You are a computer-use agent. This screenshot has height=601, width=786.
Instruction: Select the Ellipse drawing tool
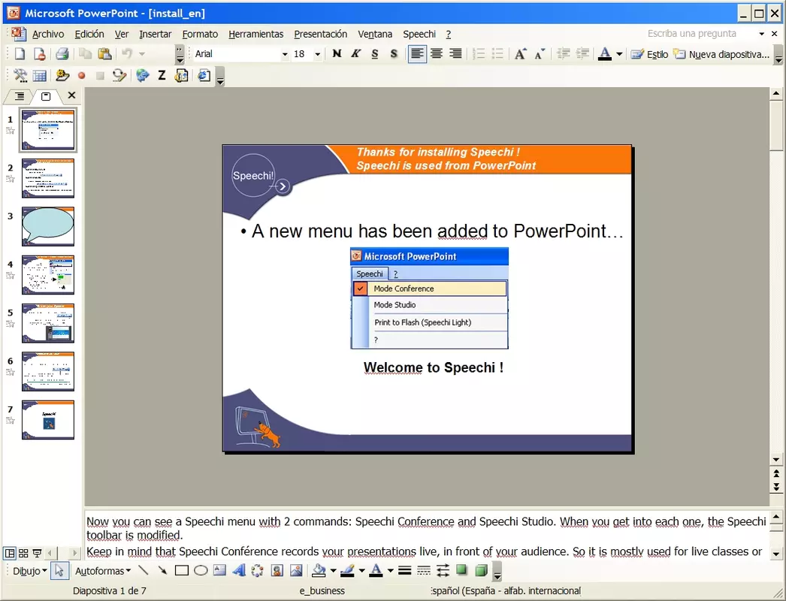coord(201,570)
